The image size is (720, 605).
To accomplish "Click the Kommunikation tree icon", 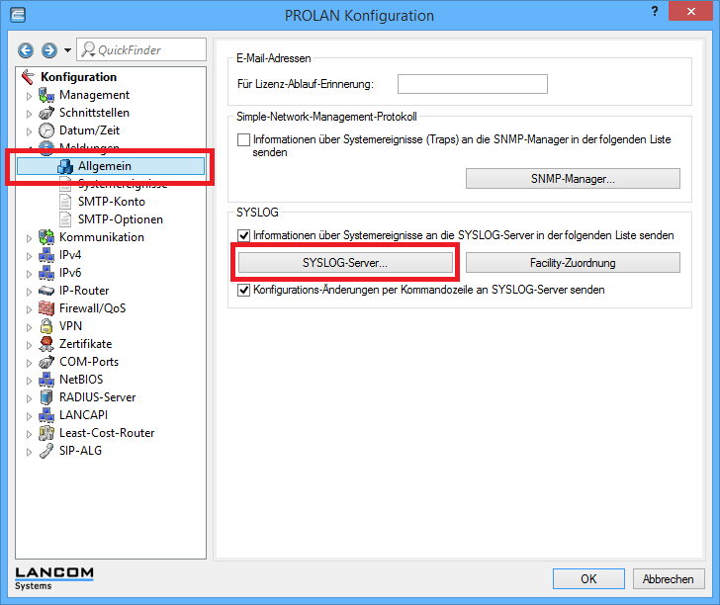I will (46, 237).
